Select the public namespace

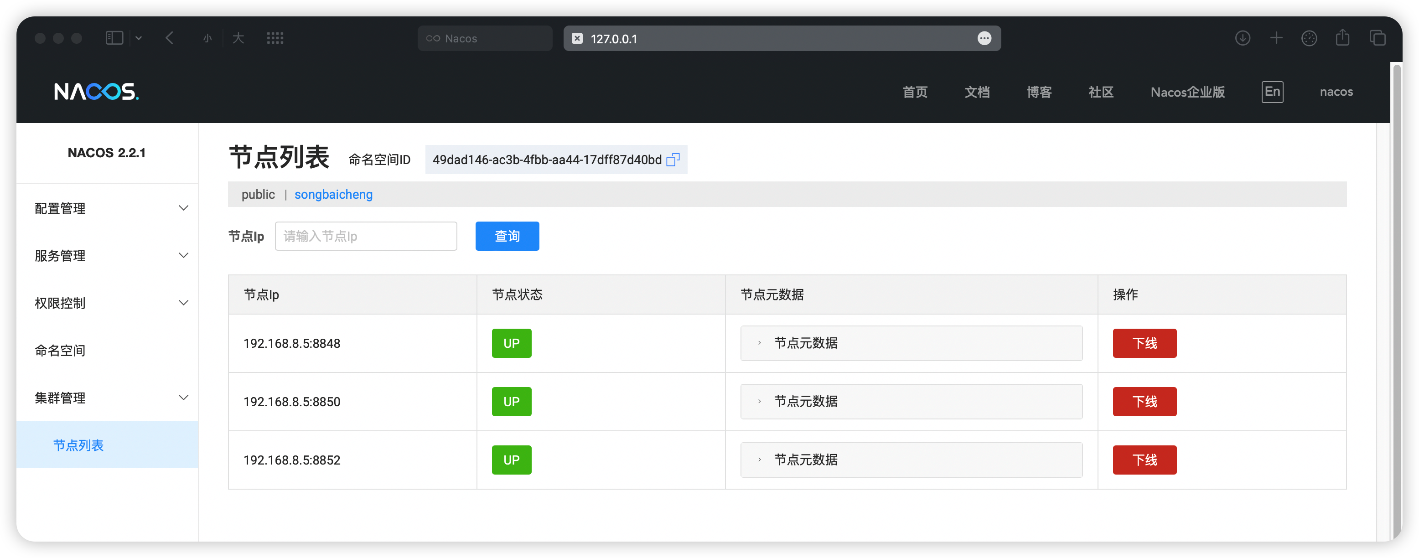(x=258, y=195)
